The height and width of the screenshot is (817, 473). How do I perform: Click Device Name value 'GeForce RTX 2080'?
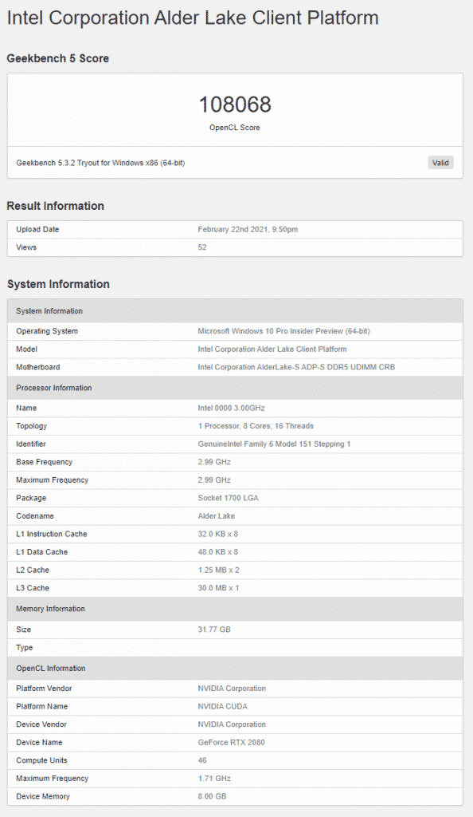coord(231,742)
